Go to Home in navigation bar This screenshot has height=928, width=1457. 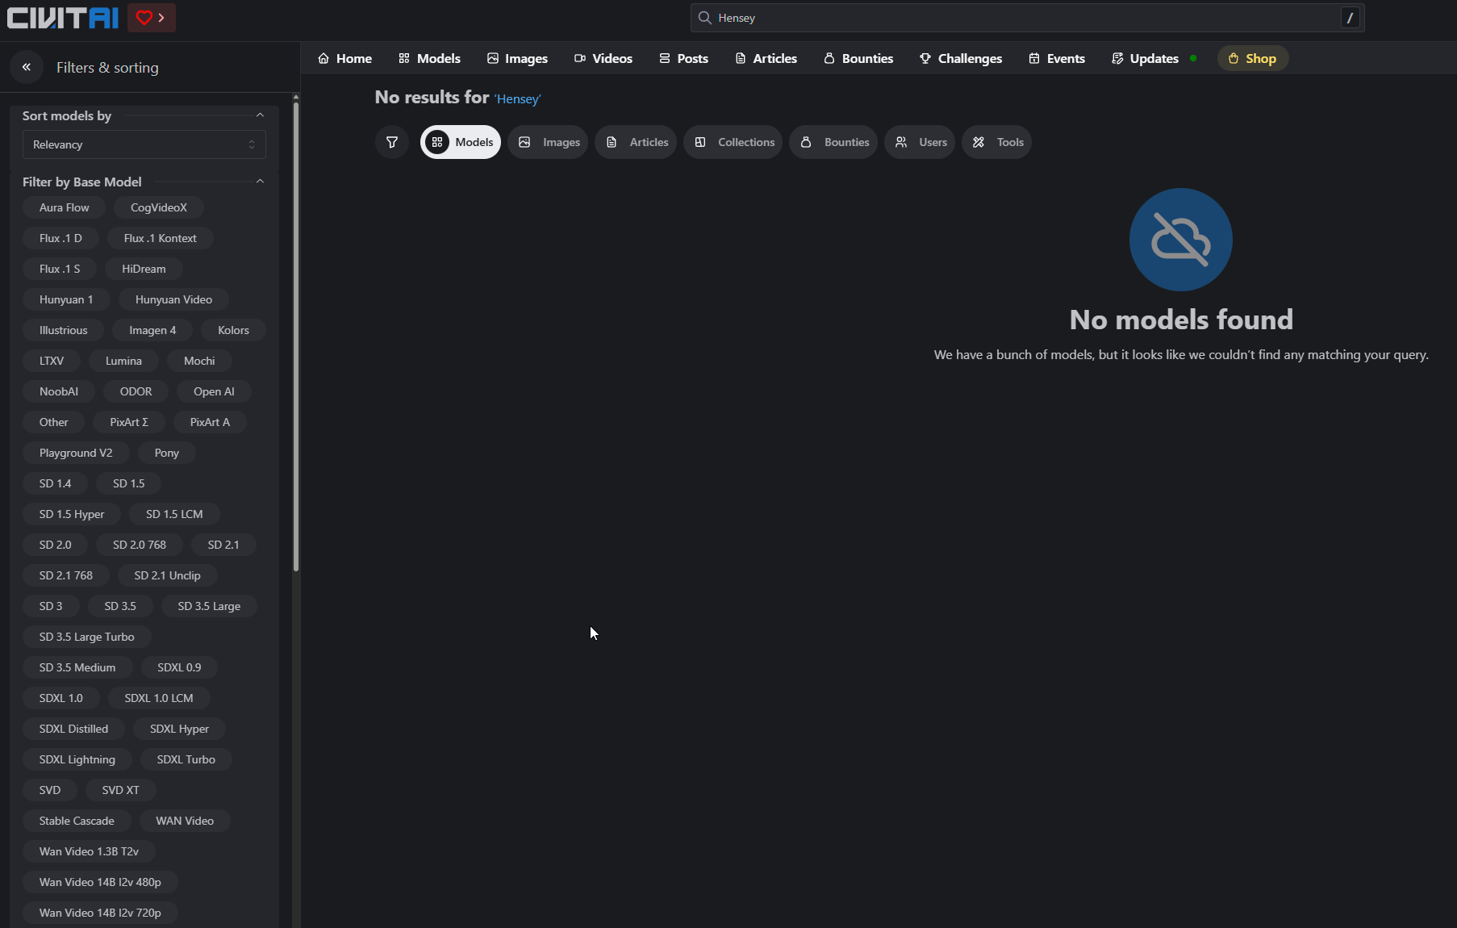pos(344,58)
